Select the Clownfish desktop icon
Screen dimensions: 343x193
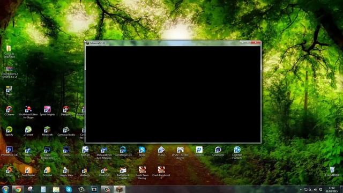[104, 172]
